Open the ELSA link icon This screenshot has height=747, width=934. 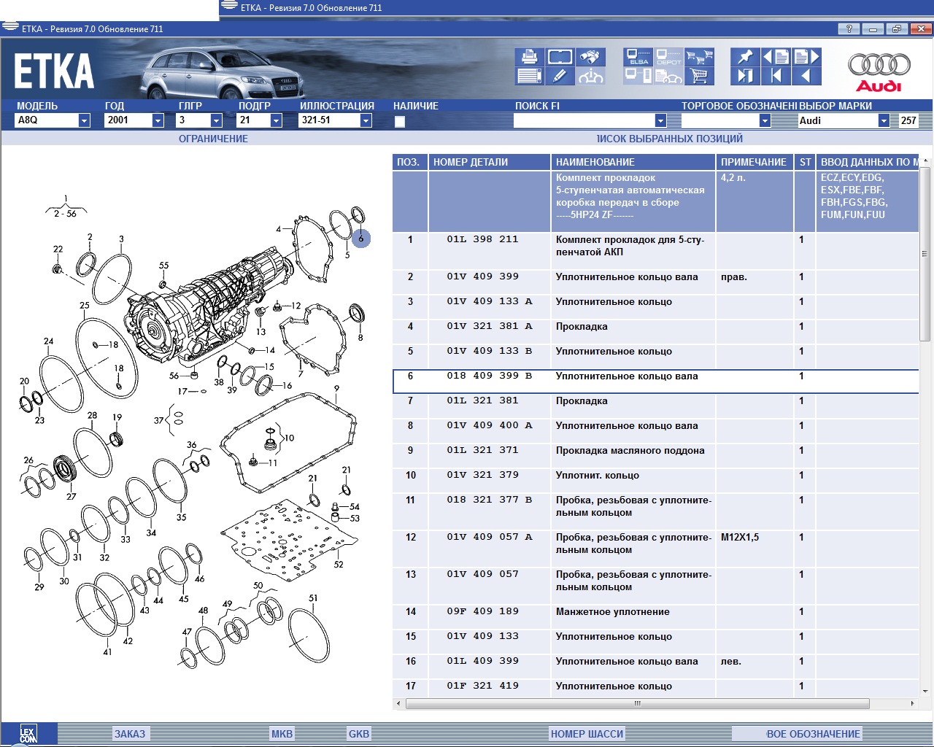638,57
